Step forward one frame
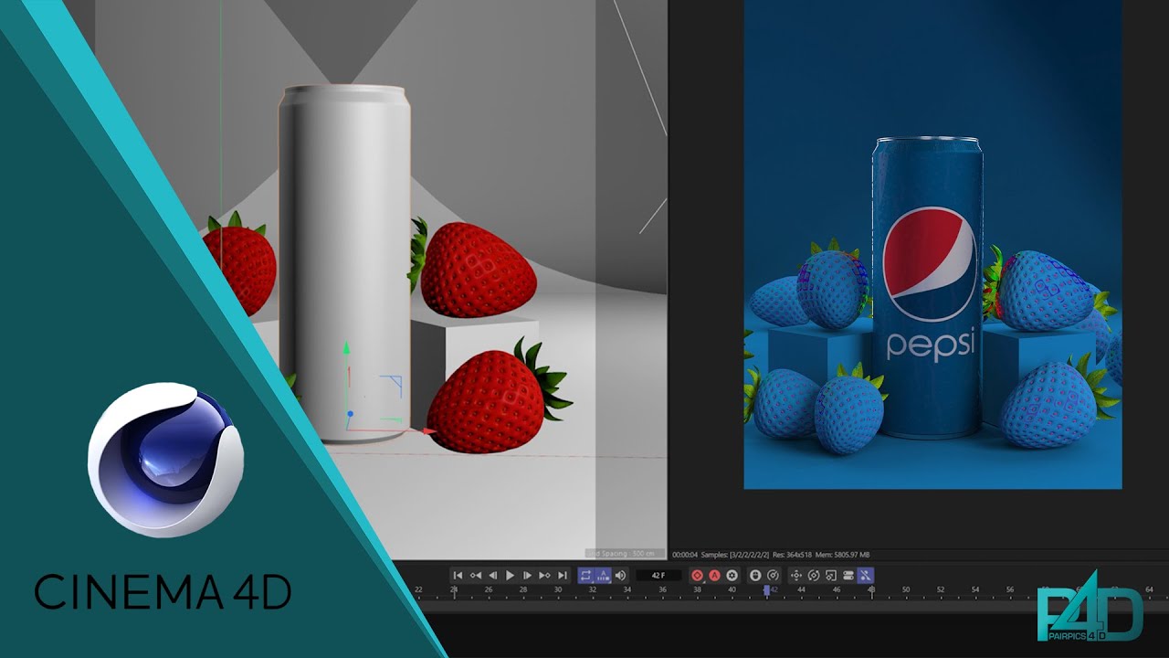 tap(527, 576)
